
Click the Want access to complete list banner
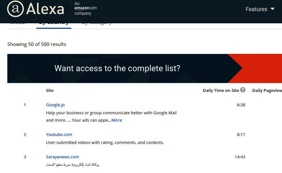pos(145,68)
